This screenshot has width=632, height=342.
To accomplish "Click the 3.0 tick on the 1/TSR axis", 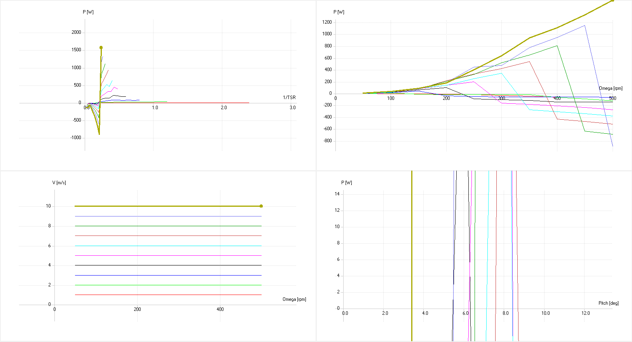I will tap(292, 108).
